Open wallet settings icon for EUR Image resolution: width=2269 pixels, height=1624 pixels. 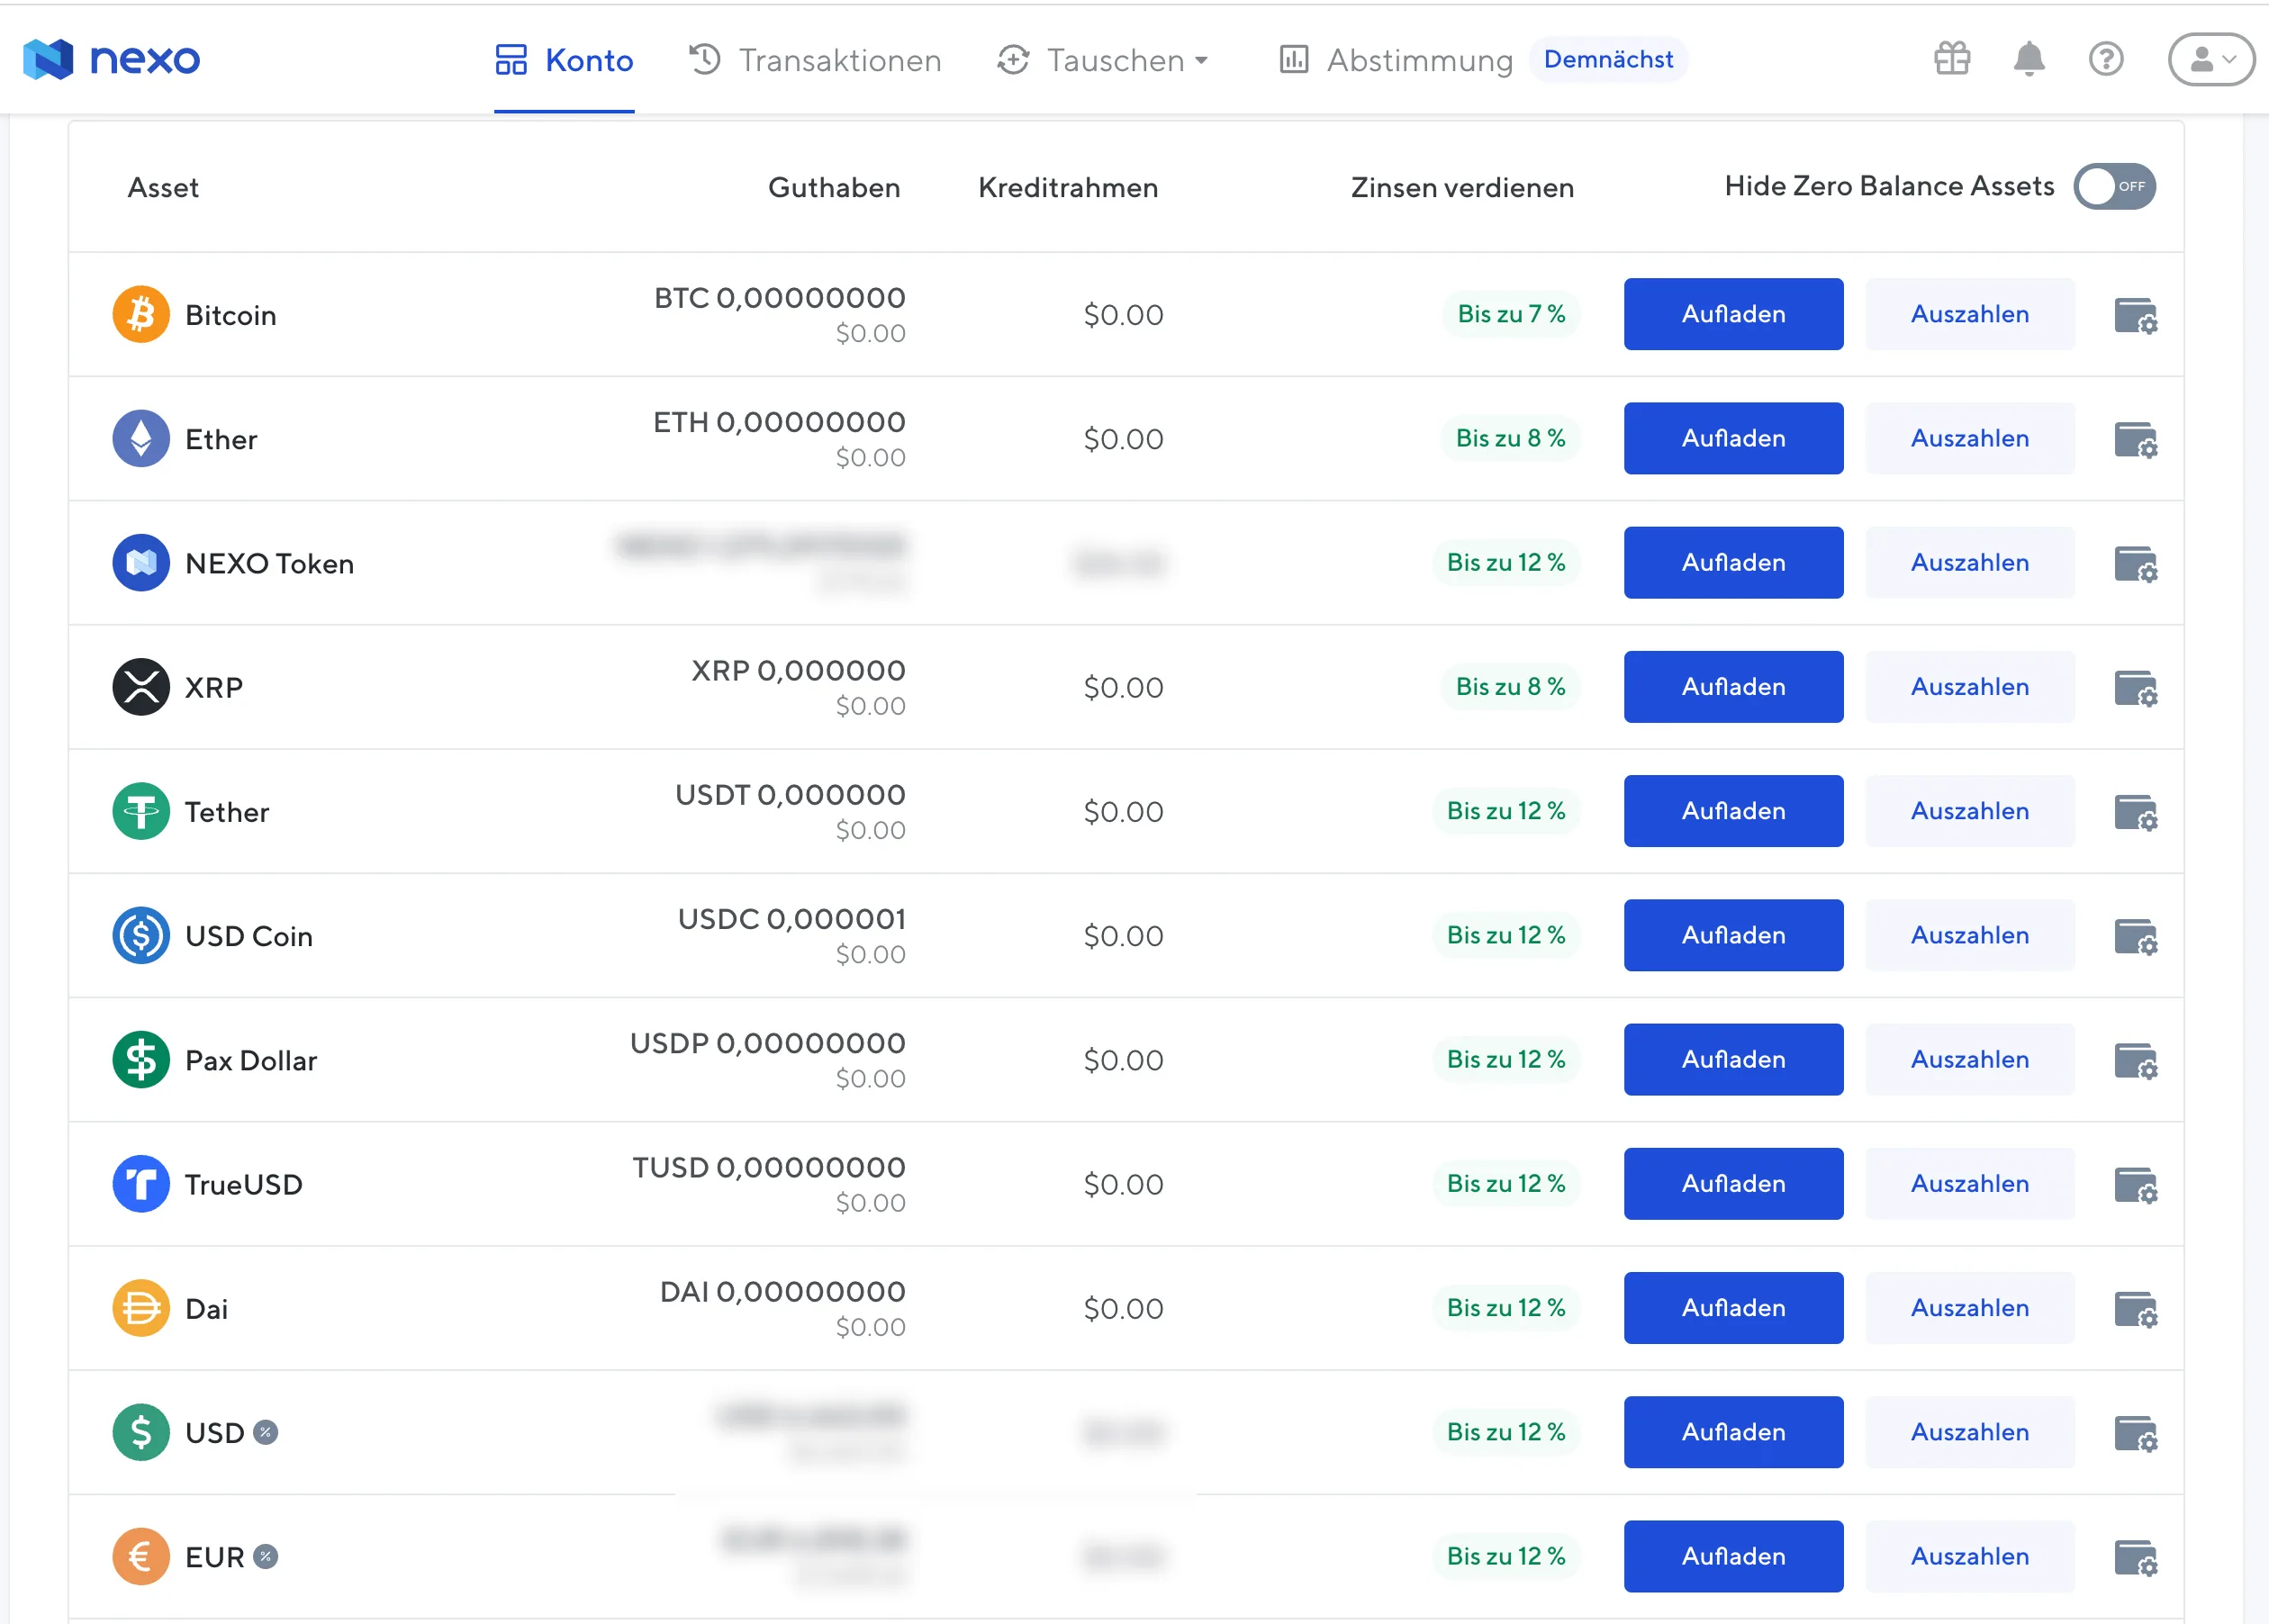point(2135,1558)
